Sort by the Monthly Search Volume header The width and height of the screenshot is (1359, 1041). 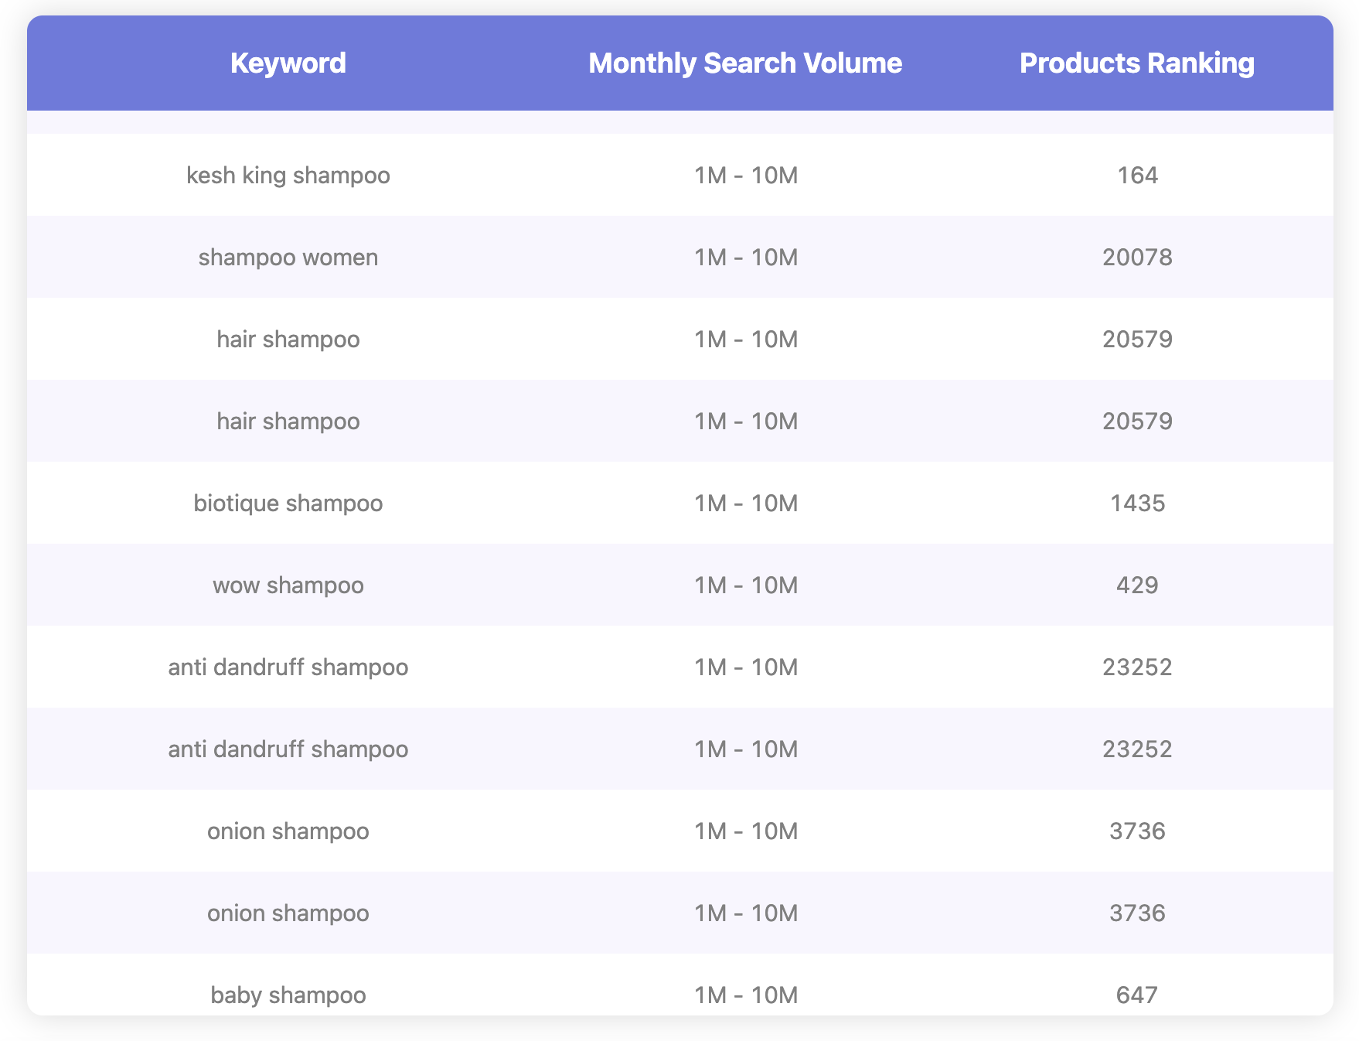coord(744,63)
